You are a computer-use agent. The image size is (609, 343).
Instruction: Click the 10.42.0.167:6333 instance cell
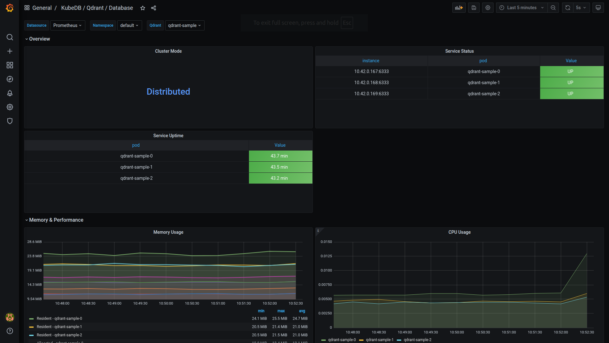click(371, 71)
